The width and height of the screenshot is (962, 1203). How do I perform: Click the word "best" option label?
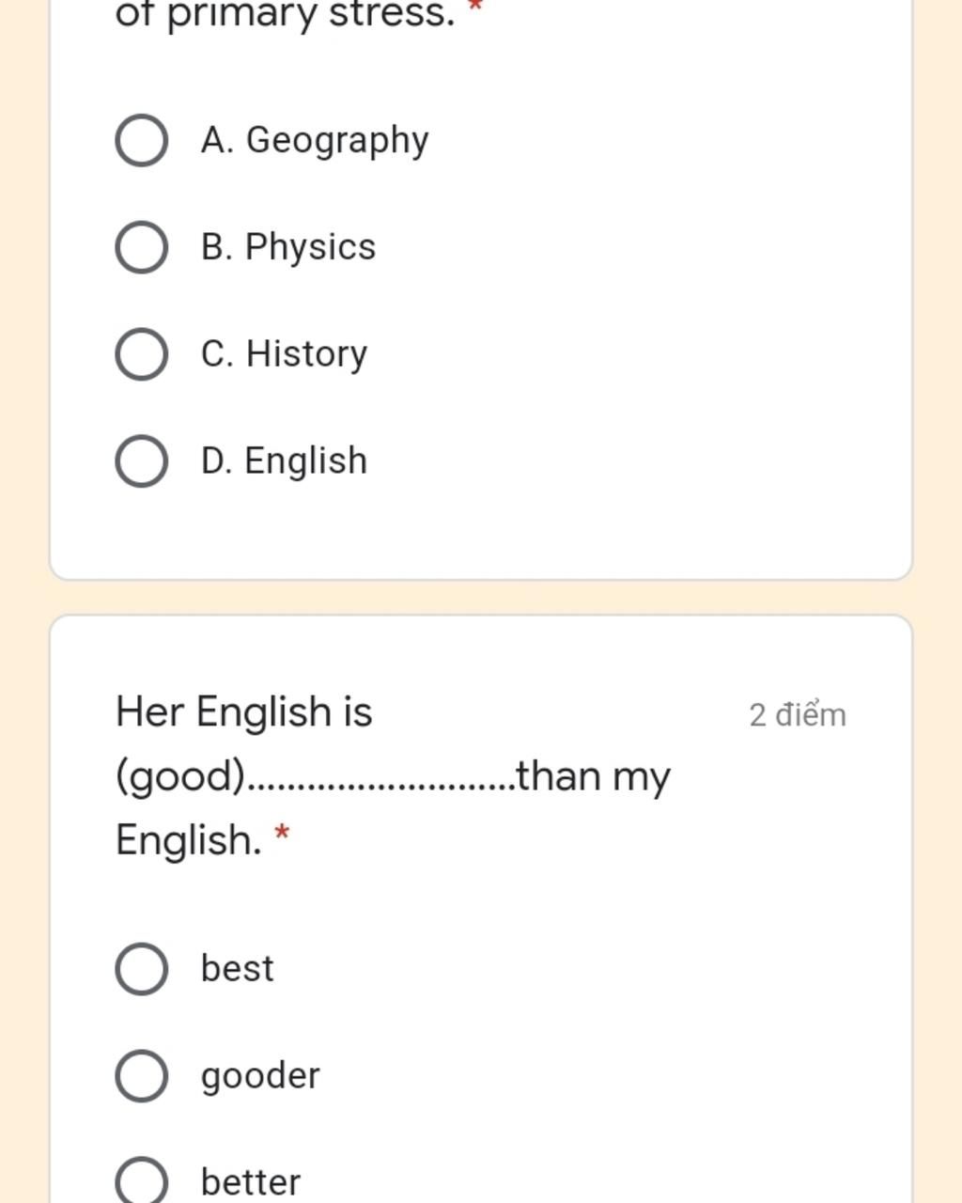coord(238,969)
